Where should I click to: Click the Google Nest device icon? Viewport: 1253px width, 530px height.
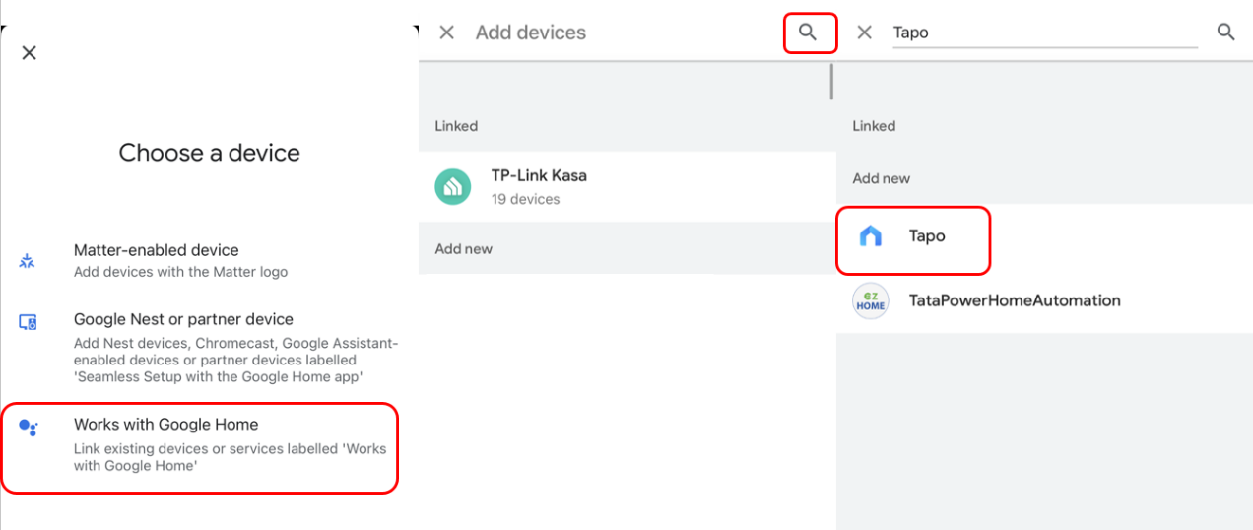(x=28, y=322)
